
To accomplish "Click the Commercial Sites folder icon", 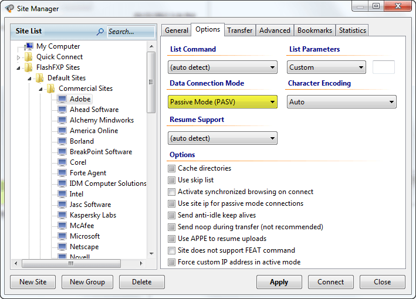I will pos(50,89).
